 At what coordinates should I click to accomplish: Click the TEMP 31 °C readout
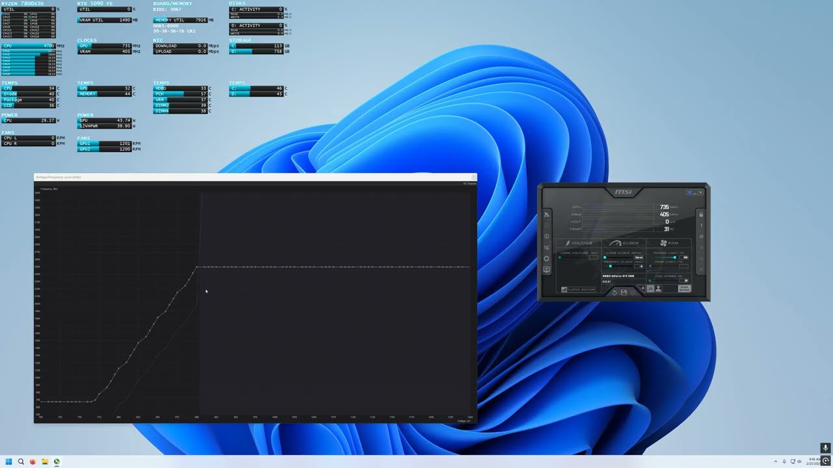tap(669, 229)
